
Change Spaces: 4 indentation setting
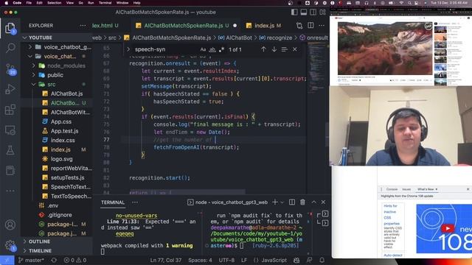(x=200, y=260)
